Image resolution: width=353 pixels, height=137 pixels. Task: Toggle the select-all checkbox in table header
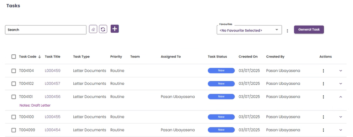(14, 57)
